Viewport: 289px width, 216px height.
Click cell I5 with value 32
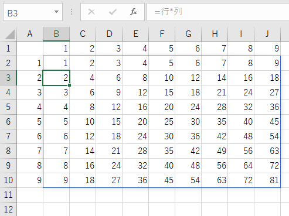point(241,107)
